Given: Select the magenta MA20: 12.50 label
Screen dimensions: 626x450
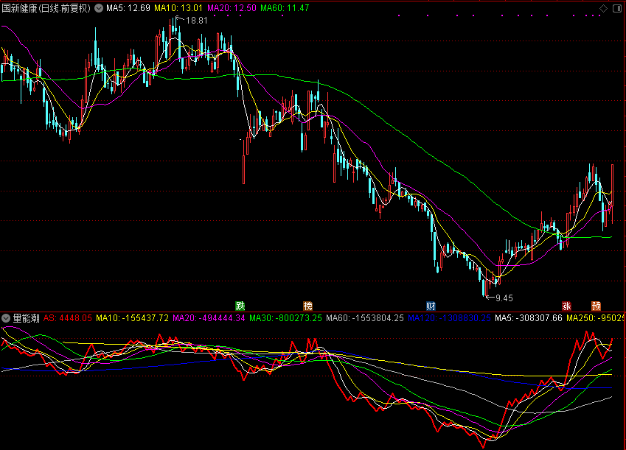Looking at the screenshot, I should click(x=232, y=8).
